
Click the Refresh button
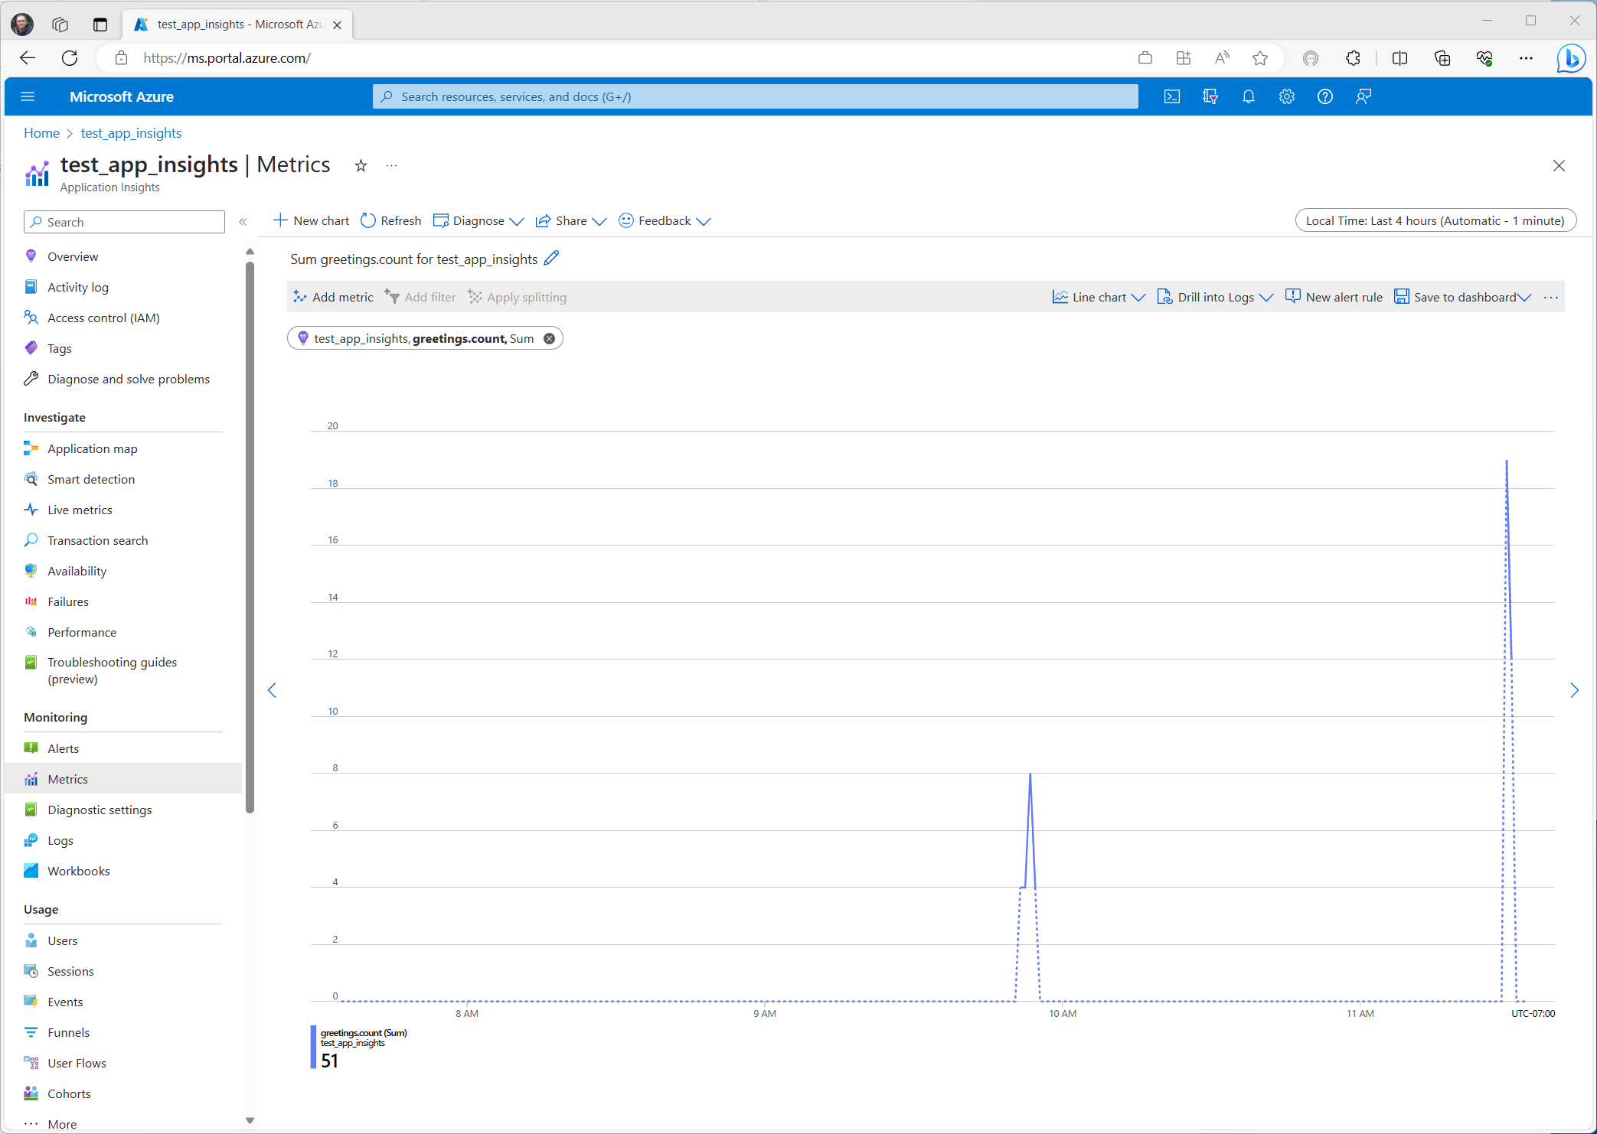tap(390, 220)
